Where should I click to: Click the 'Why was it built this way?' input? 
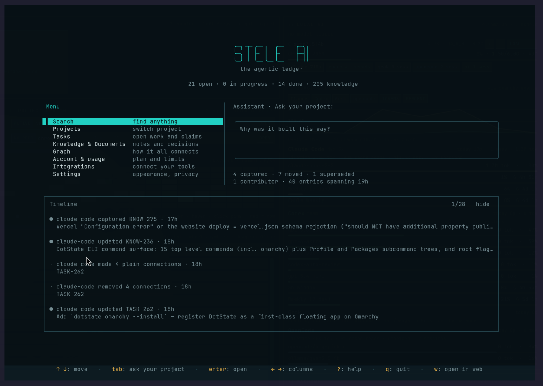367,140
